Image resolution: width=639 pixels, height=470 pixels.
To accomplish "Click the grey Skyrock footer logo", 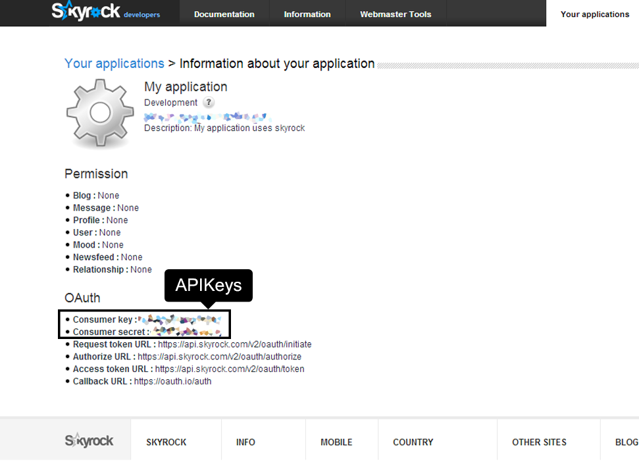I will point(89,440).
